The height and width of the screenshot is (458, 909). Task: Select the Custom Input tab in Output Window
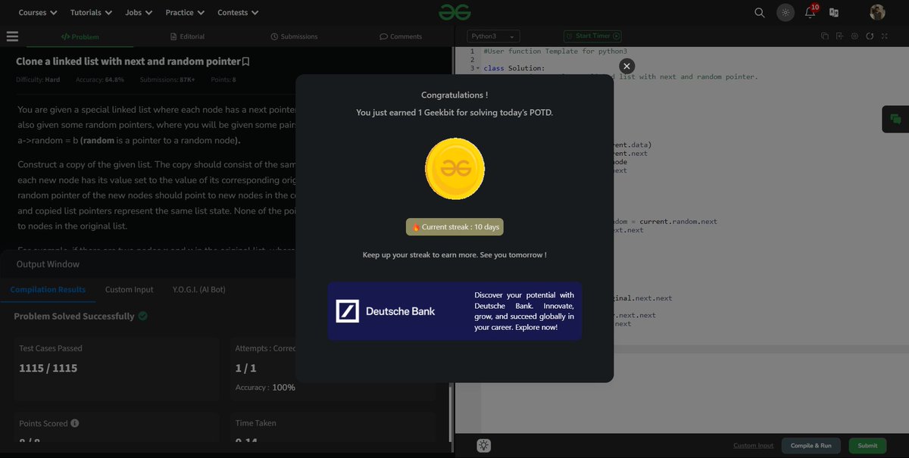[x=129, y=289]
